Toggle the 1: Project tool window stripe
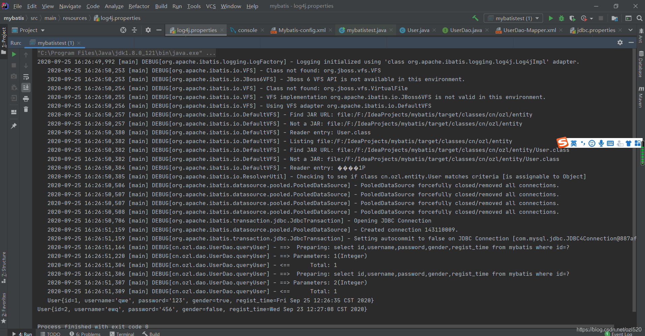This screenshot has height=336, width=645. click(x=4, y=41)
